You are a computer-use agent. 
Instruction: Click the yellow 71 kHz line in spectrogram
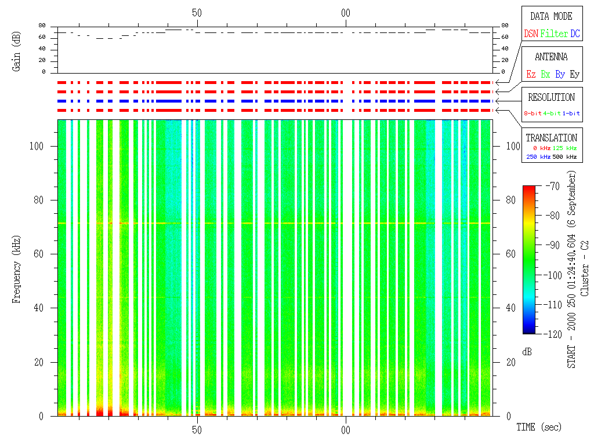273,223
